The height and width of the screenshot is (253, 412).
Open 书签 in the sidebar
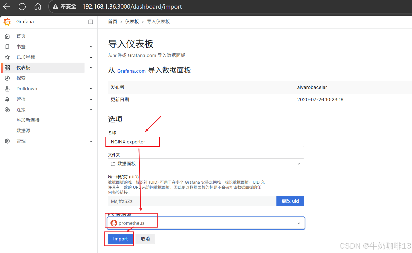point(21,47)
